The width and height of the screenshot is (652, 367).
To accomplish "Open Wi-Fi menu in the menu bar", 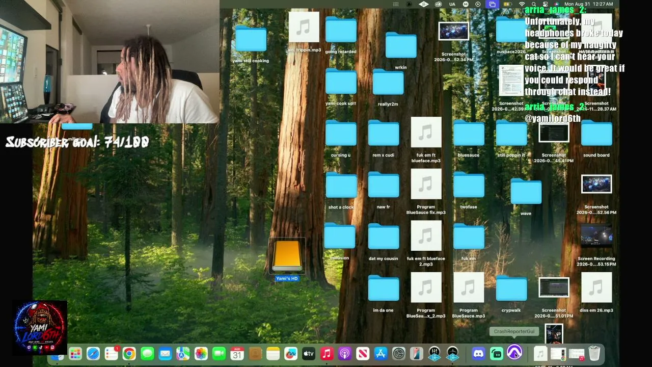I will (x=521, y=4).
